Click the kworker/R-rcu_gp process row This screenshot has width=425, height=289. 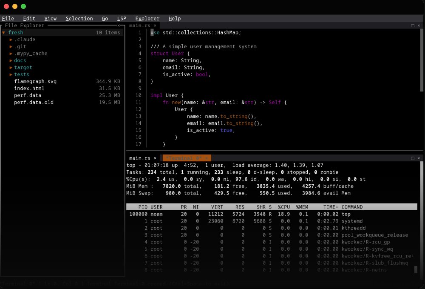point(272,242)
